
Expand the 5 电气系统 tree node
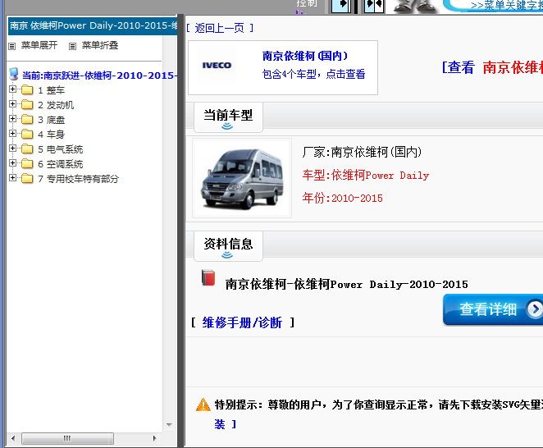(12, 149)
